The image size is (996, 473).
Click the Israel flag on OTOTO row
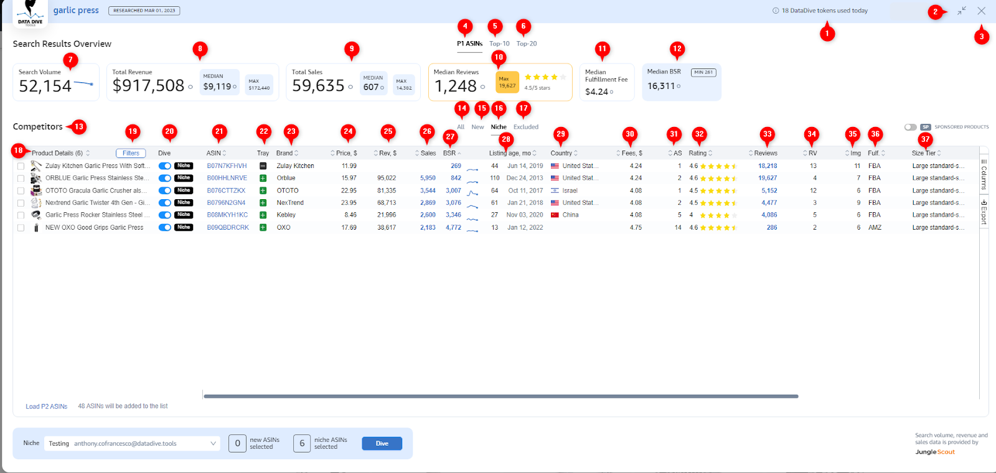click(x=555, y=190)
